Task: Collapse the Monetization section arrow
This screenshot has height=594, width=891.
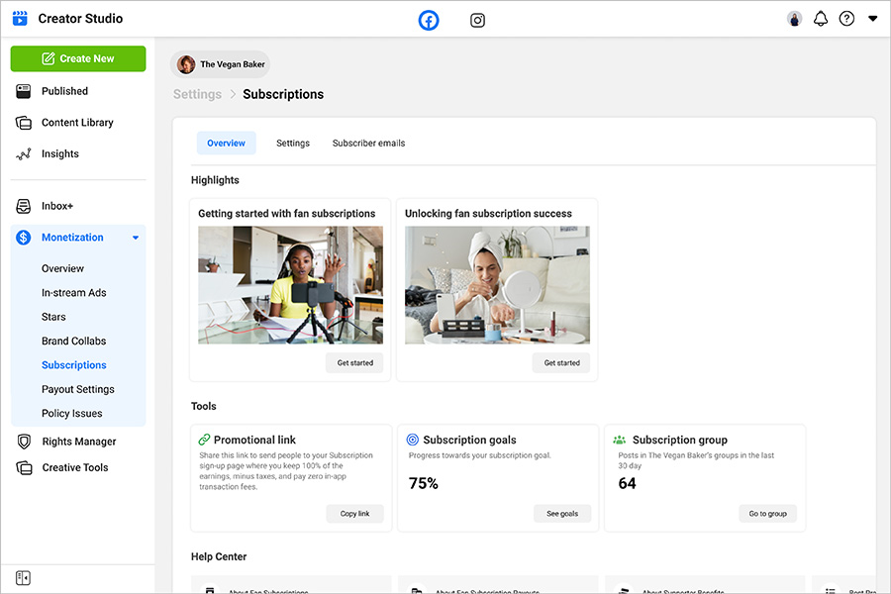Action: click(x=136, y=238)
